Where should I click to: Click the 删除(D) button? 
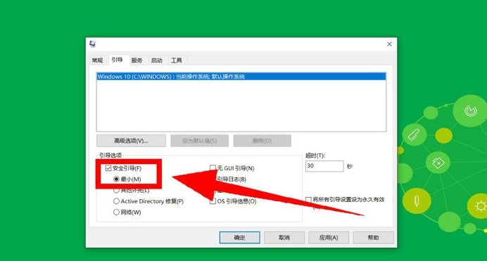(x=262, y=141)
